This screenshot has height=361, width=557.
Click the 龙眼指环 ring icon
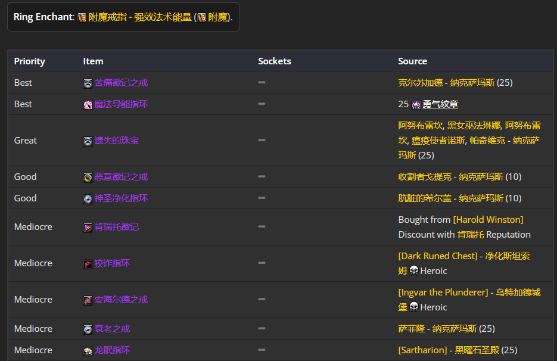(88, 351)
